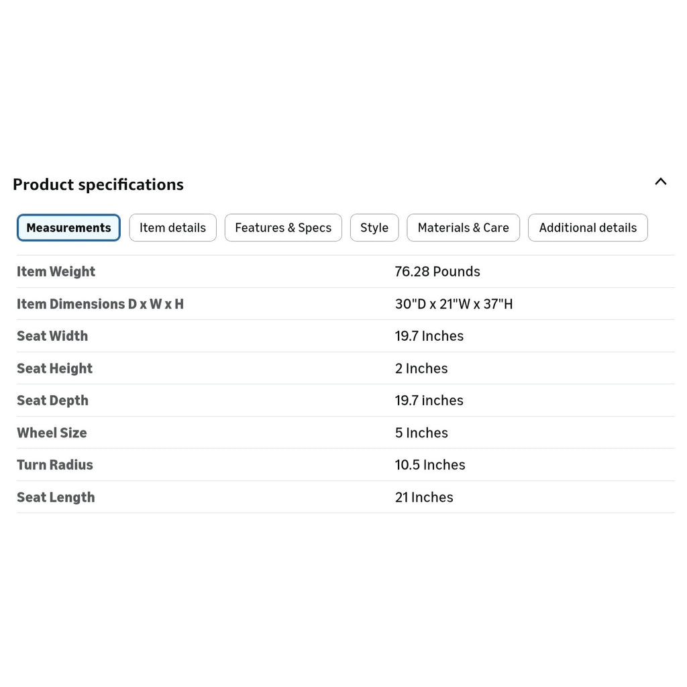This screenshot has height=687, width=687.
Task: Switch to the Item details tab
Action: (172, 227)
